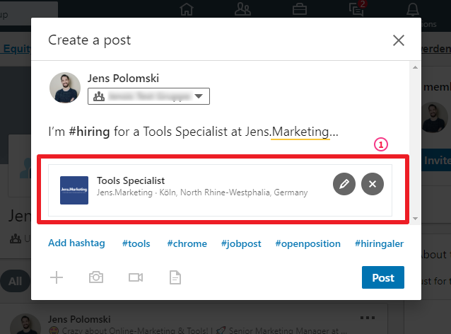
Task: Open the Jobs briefcase icon
Action: [300, 9]
